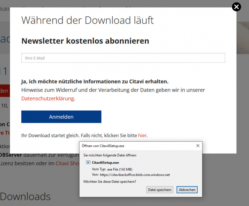
Task: Click the dialog title 'Öffnen von Citavi6Setup.exe'
Action: coord(103,146)
